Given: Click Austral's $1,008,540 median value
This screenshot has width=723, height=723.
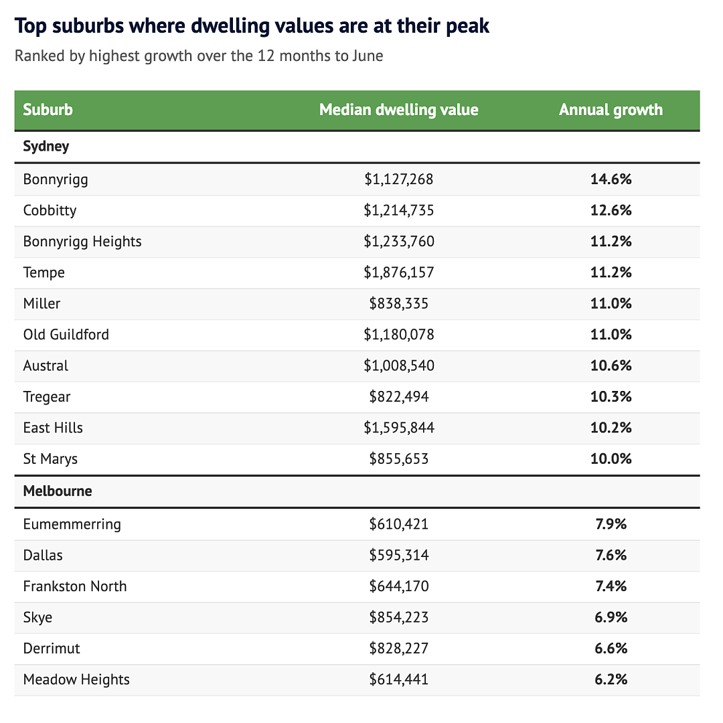Looking at the screenshot, I should tap(399, 366).
